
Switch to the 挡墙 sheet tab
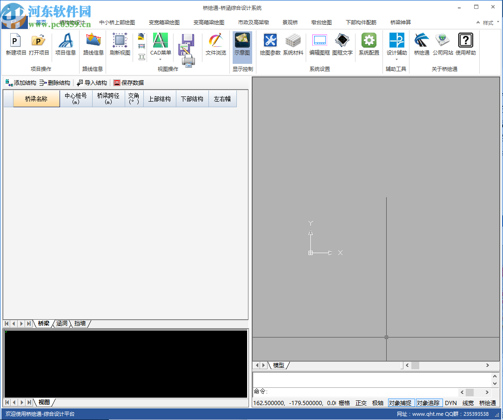point(80,324)
